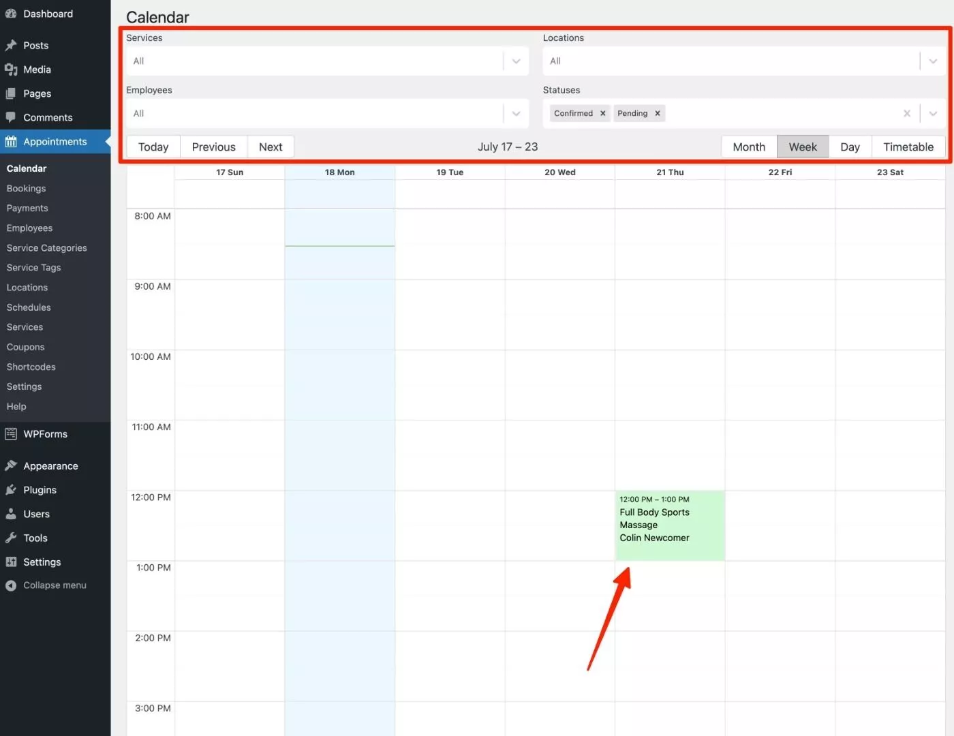Expand the Employees dropdown arrow
Viewport: 954px width, 736px height.
click(516, 114)
